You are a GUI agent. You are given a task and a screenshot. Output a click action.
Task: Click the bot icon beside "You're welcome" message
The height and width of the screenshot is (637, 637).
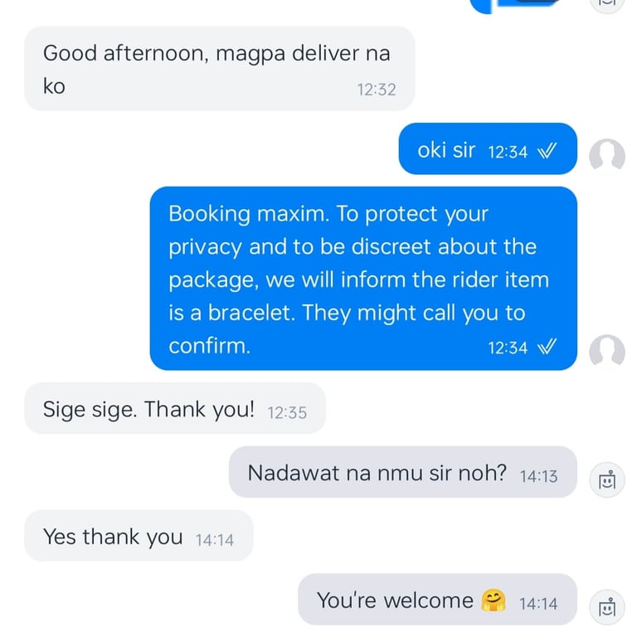click(606, 607)
